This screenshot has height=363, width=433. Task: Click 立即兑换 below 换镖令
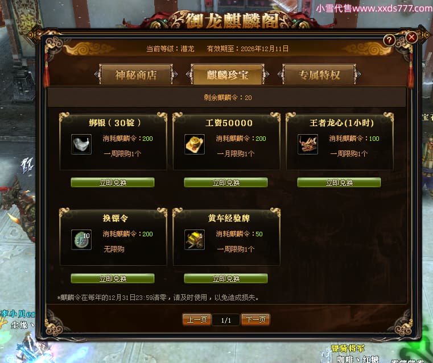[x=113, y=278]
